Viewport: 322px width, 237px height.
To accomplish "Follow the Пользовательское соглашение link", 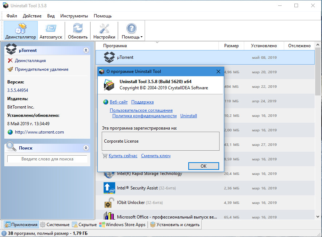I will click(141, 110).
